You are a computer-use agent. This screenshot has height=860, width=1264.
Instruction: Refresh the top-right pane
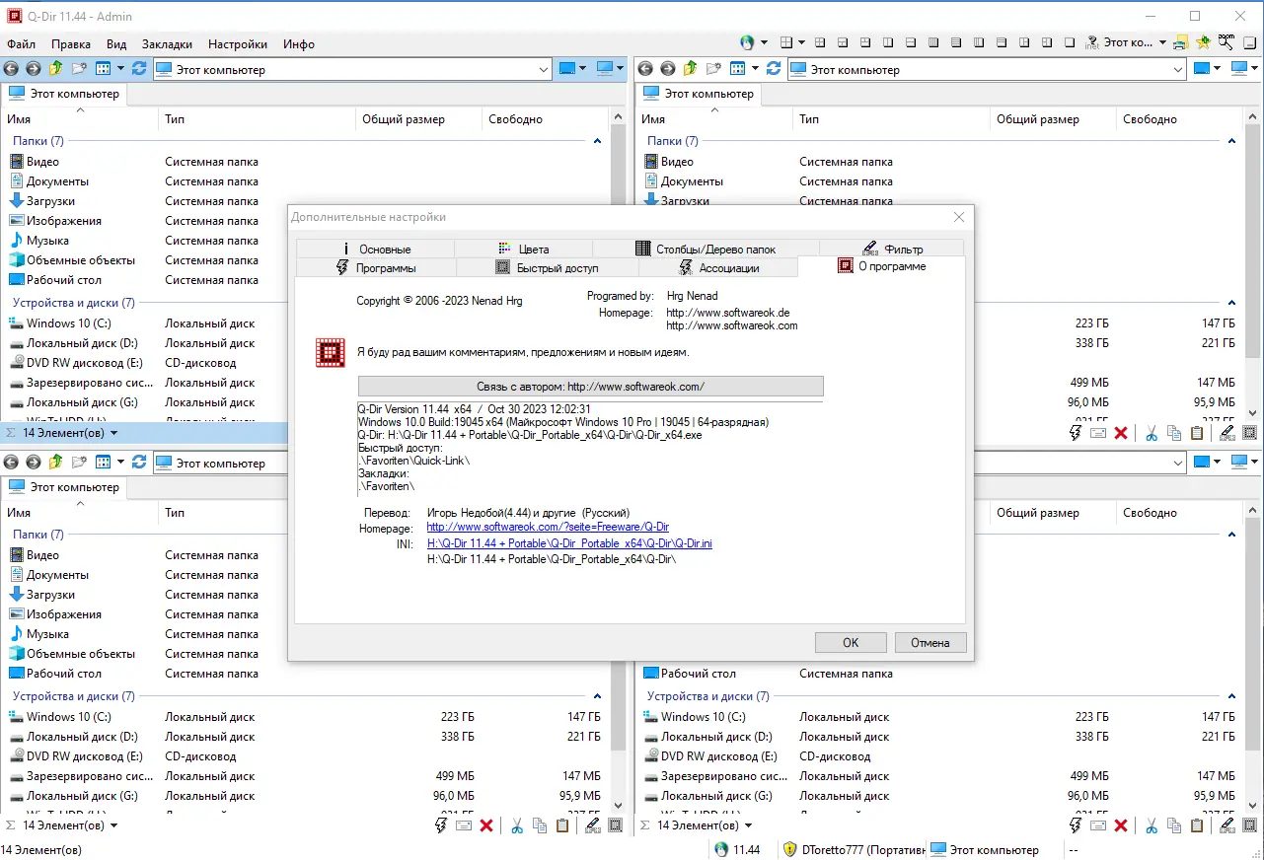click(x=774, y=69)
